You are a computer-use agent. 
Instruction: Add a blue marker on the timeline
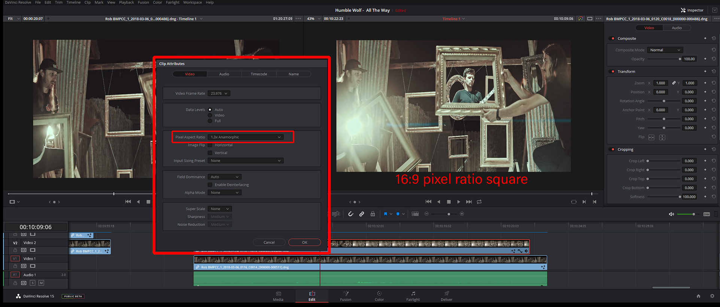398,214
